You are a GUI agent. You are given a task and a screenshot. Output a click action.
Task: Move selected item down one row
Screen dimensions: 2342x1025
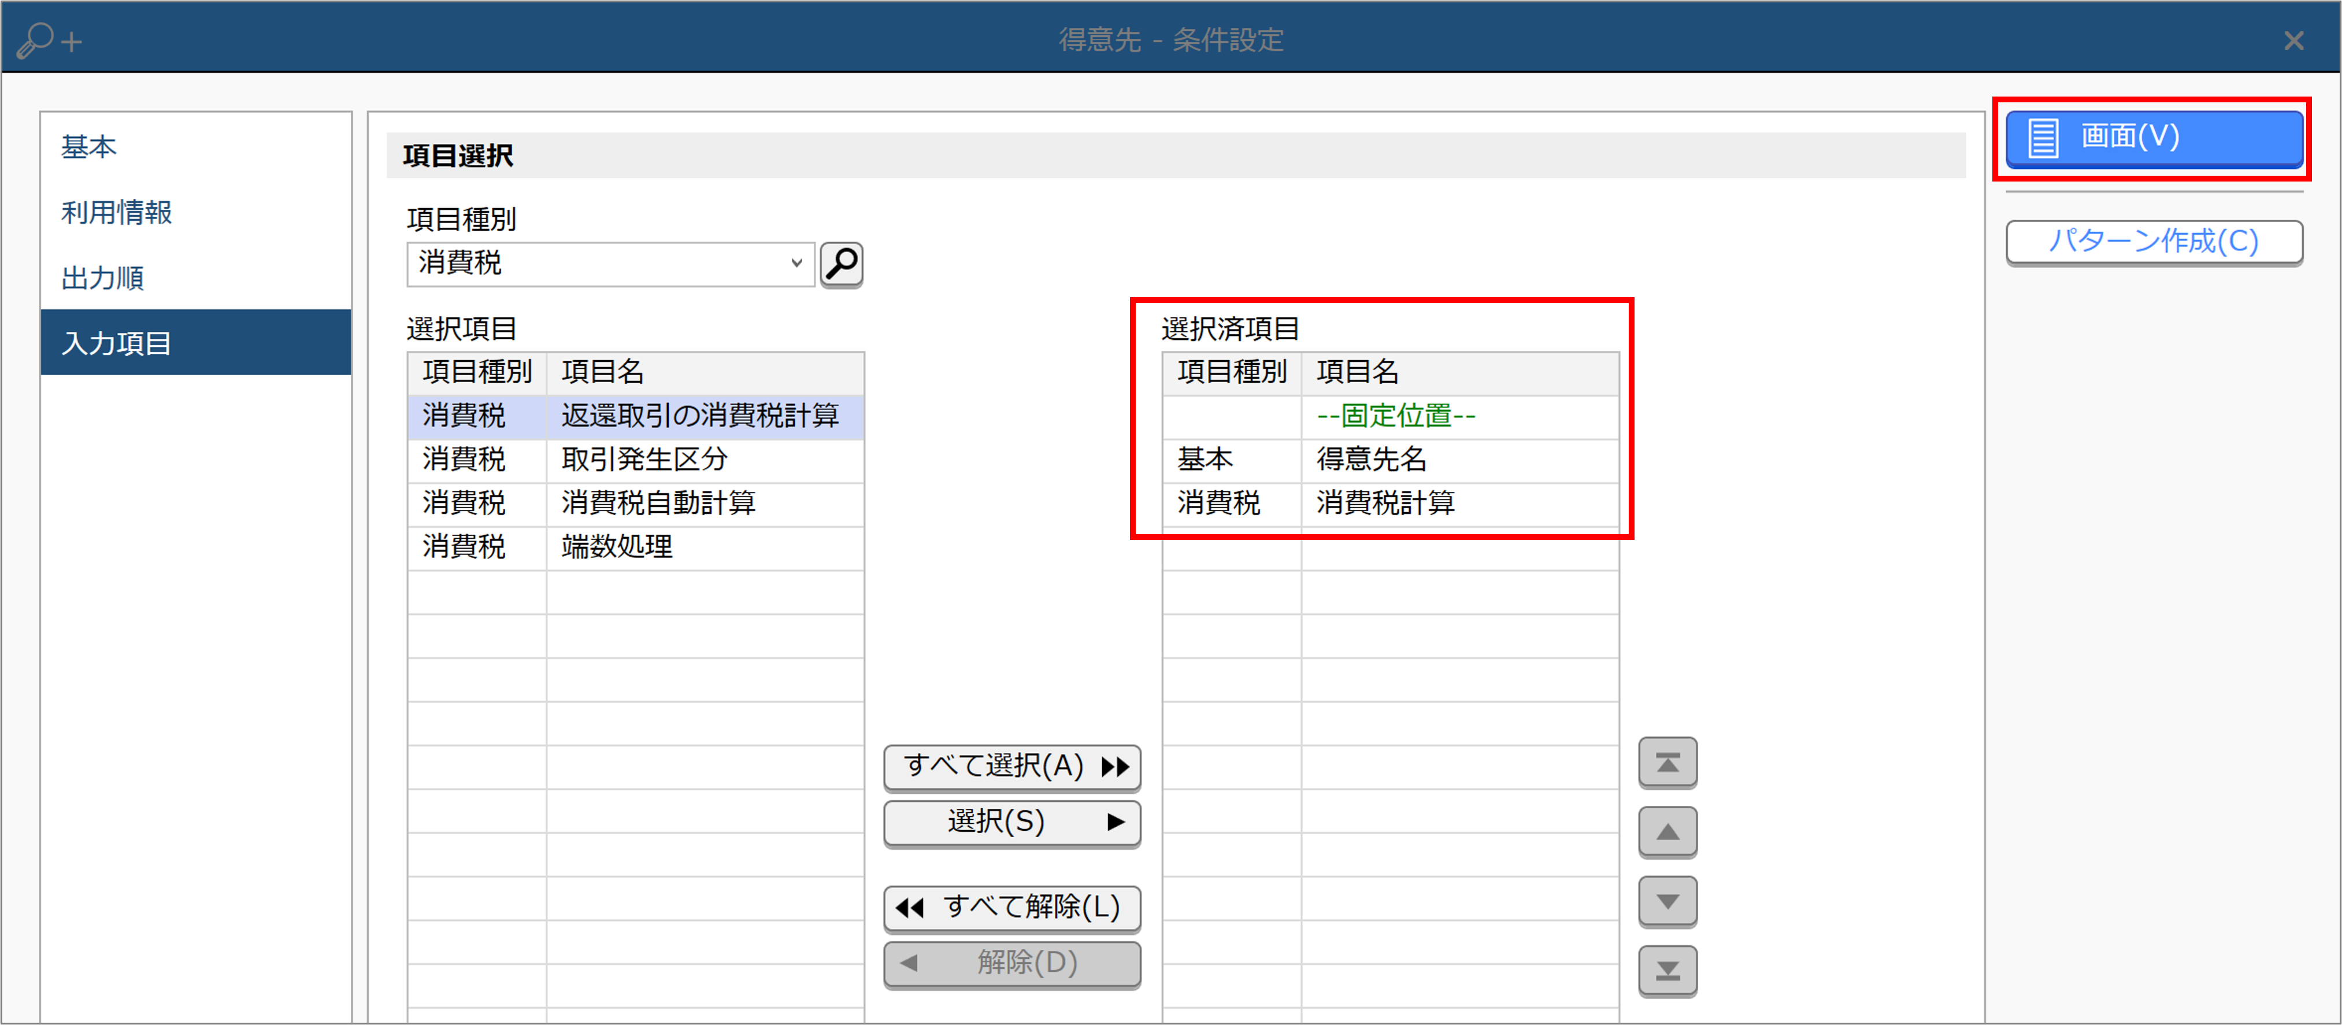click(1667, 901)
